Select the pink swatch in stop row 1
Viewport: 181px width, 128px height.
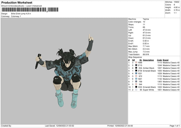(x=136, y=62)
